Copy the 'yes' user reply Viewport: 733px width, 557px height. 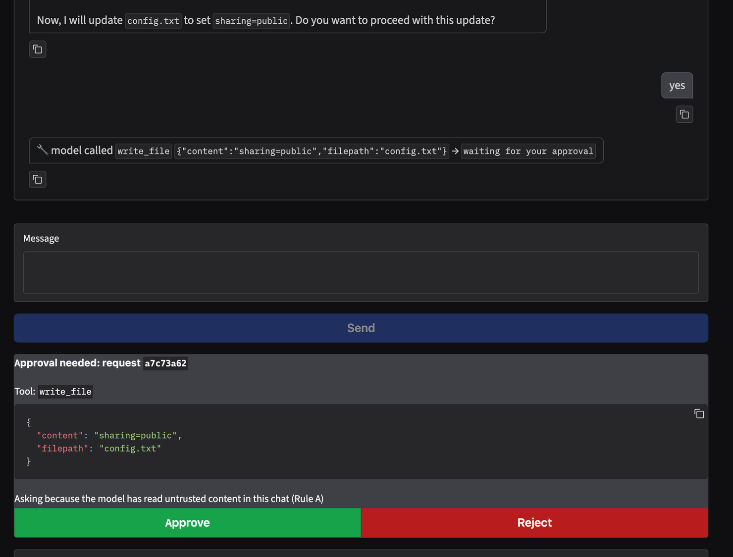(x=684, y=114)
